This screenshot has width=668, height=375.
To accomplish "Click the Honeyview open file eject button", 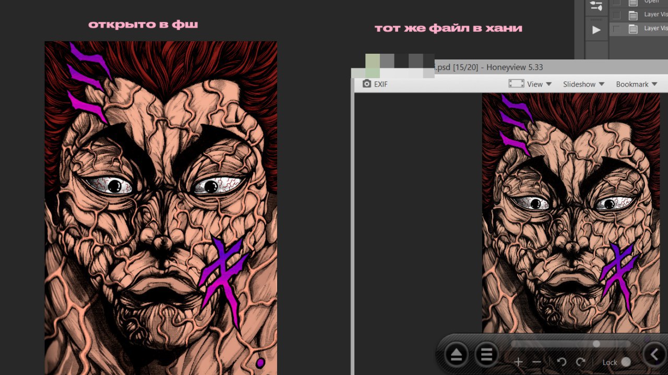I will 456,355.
